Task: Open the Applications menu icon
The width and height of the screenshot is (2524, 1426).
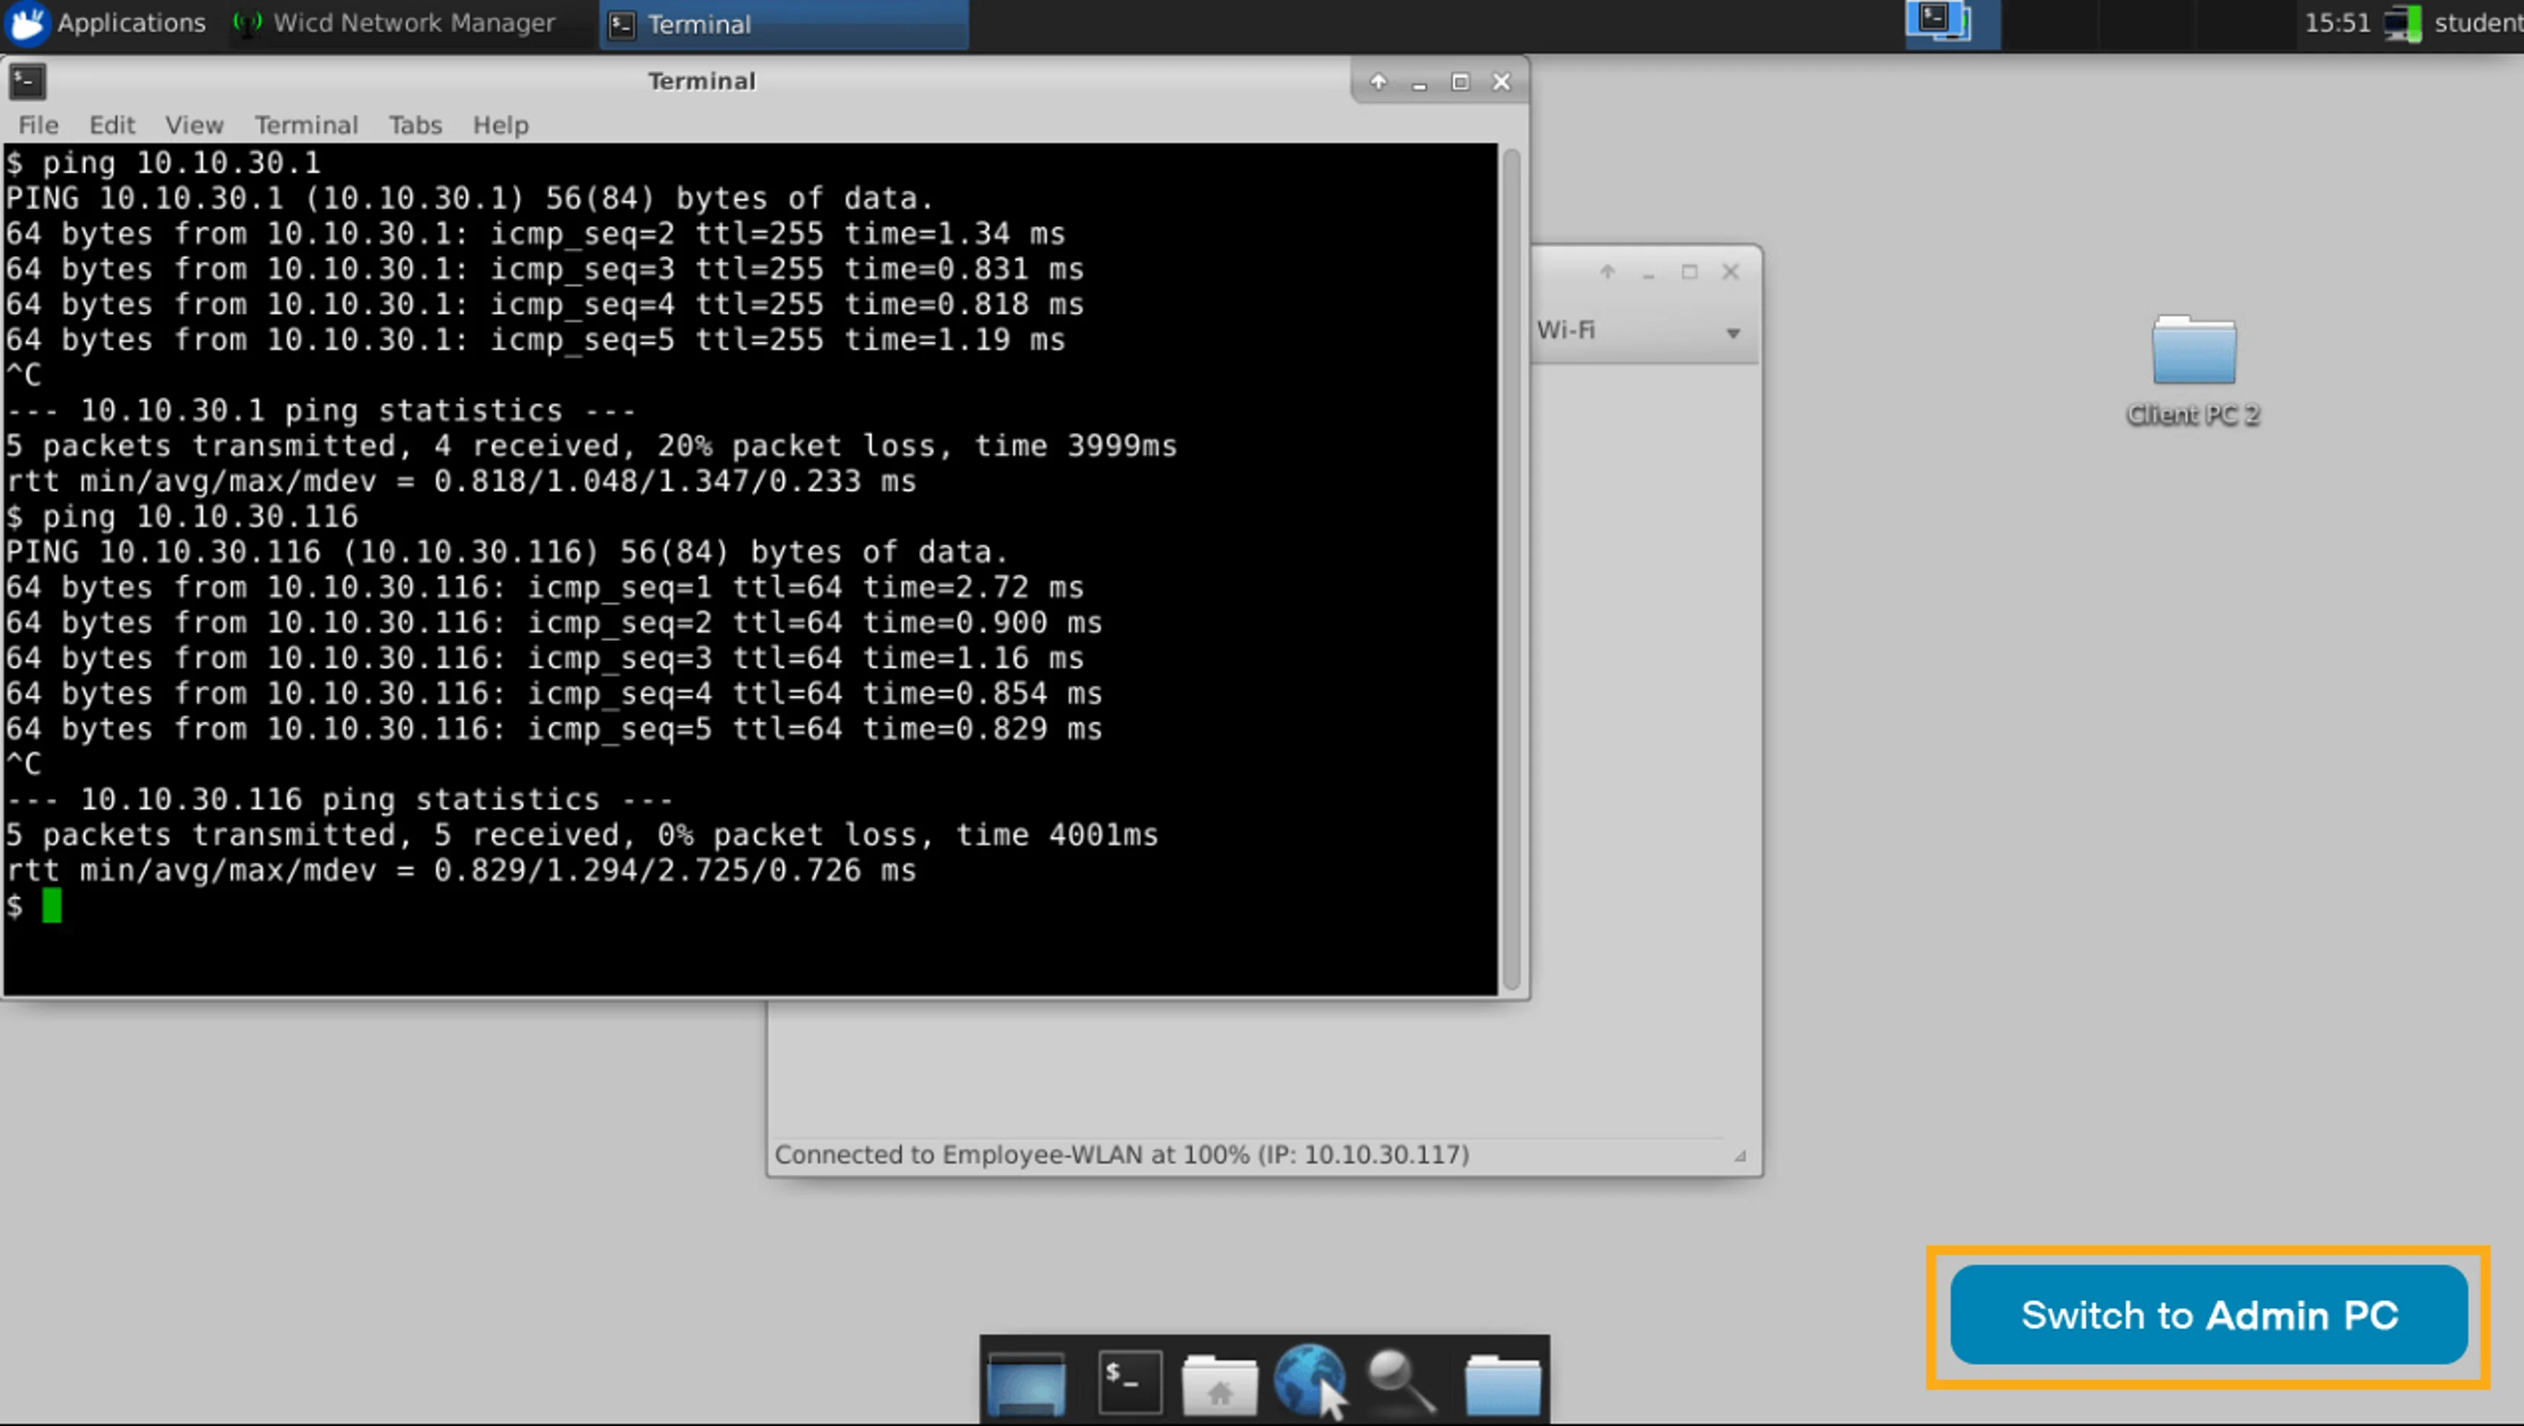Action: coord(27,23)
